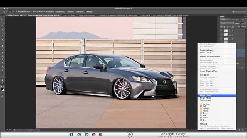Lock layer position in Layers panel

pyautogui.click(x=230, y=27)
